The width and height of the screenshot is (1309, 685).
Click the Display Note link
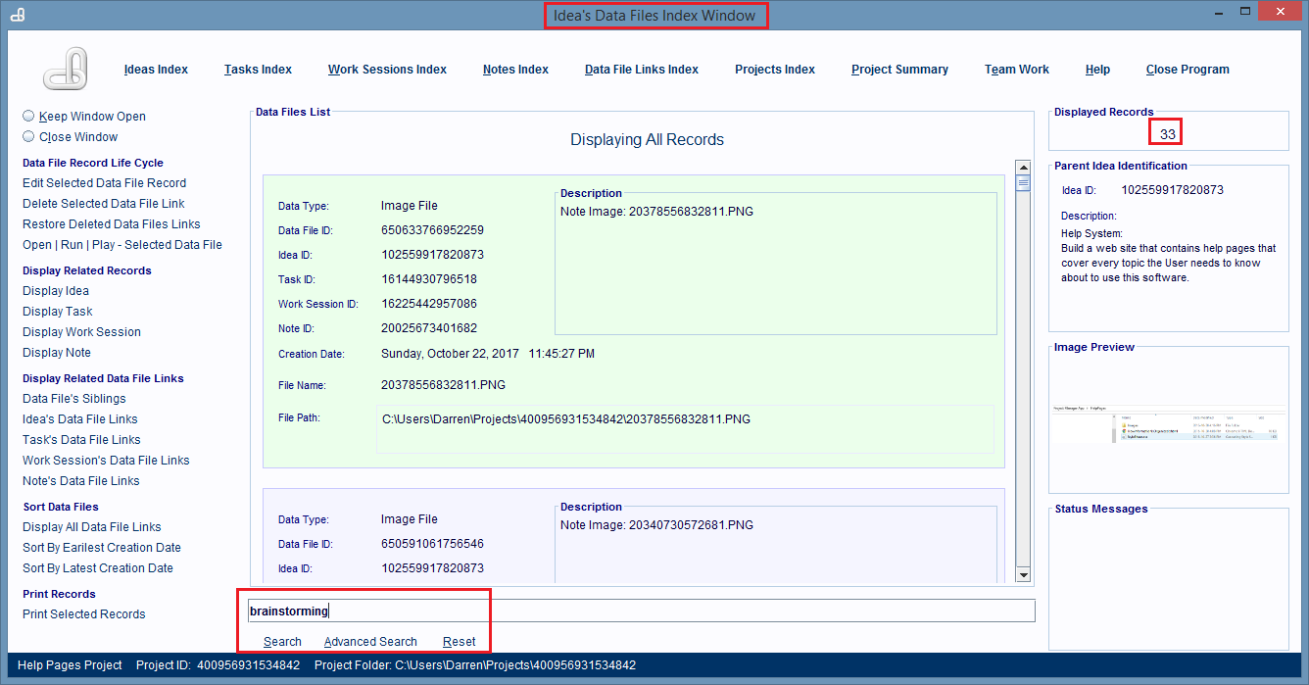click(x=57, y=353)
